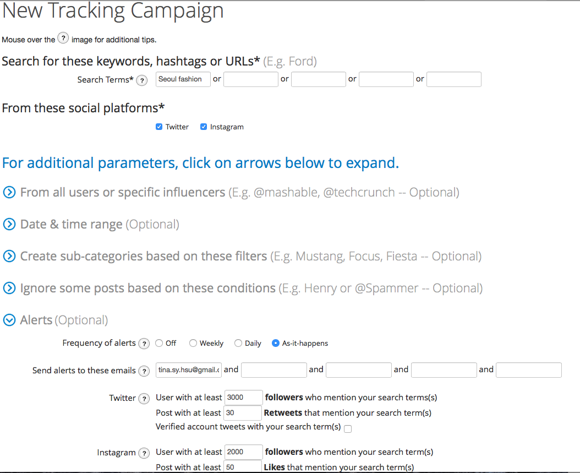
Task: Turn alerts Off via radio button
Action: 159,343
